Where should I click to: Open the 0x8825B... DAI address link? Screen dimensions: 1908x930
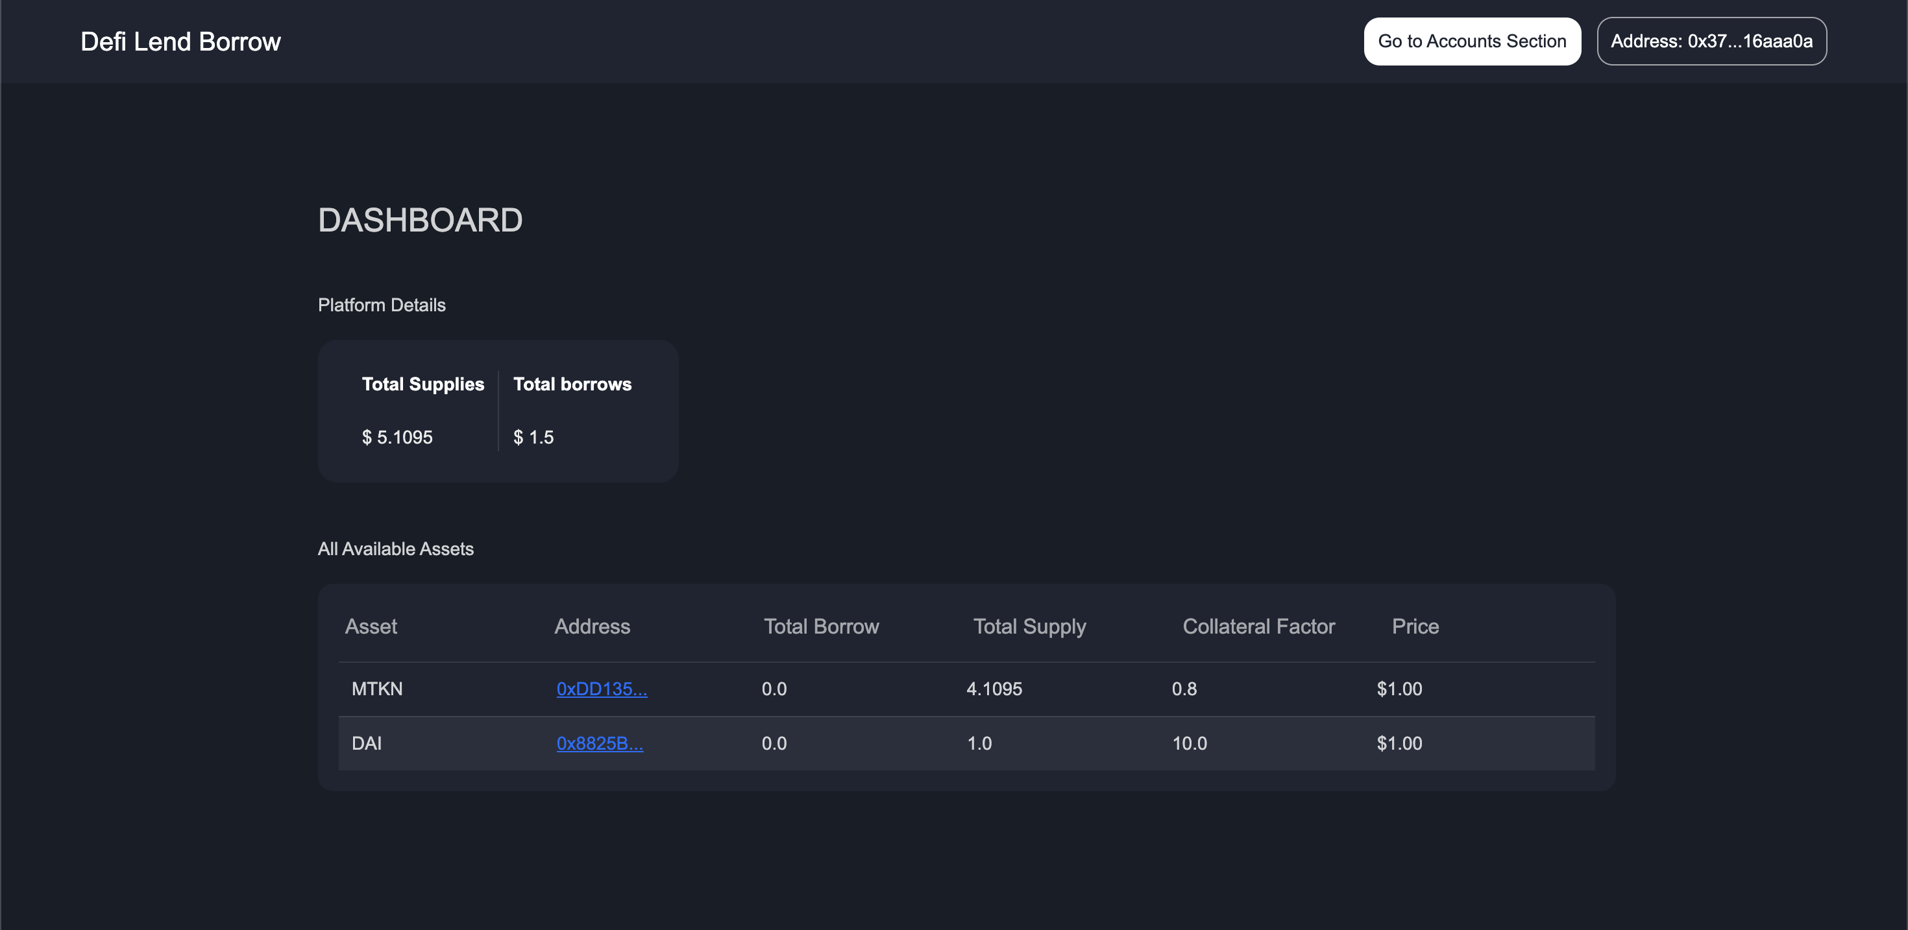[x=600, y=743]
